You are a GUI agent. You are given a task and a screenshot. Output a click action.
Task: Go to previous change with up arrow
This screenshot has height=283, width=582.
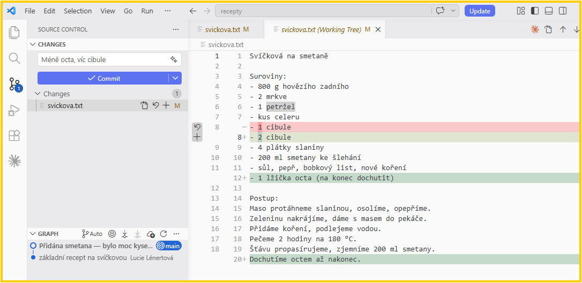(563, 29)
